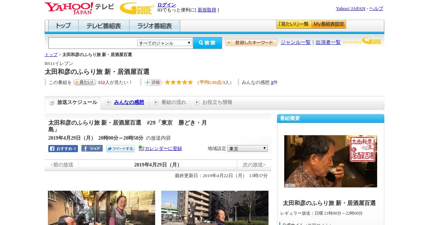
Task: Click the 見たい! plus button
Action: [x=85, y=82]
